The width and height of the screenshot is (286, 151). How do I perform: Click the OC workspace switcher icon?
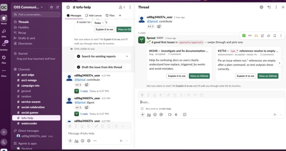tap(4, 7)
